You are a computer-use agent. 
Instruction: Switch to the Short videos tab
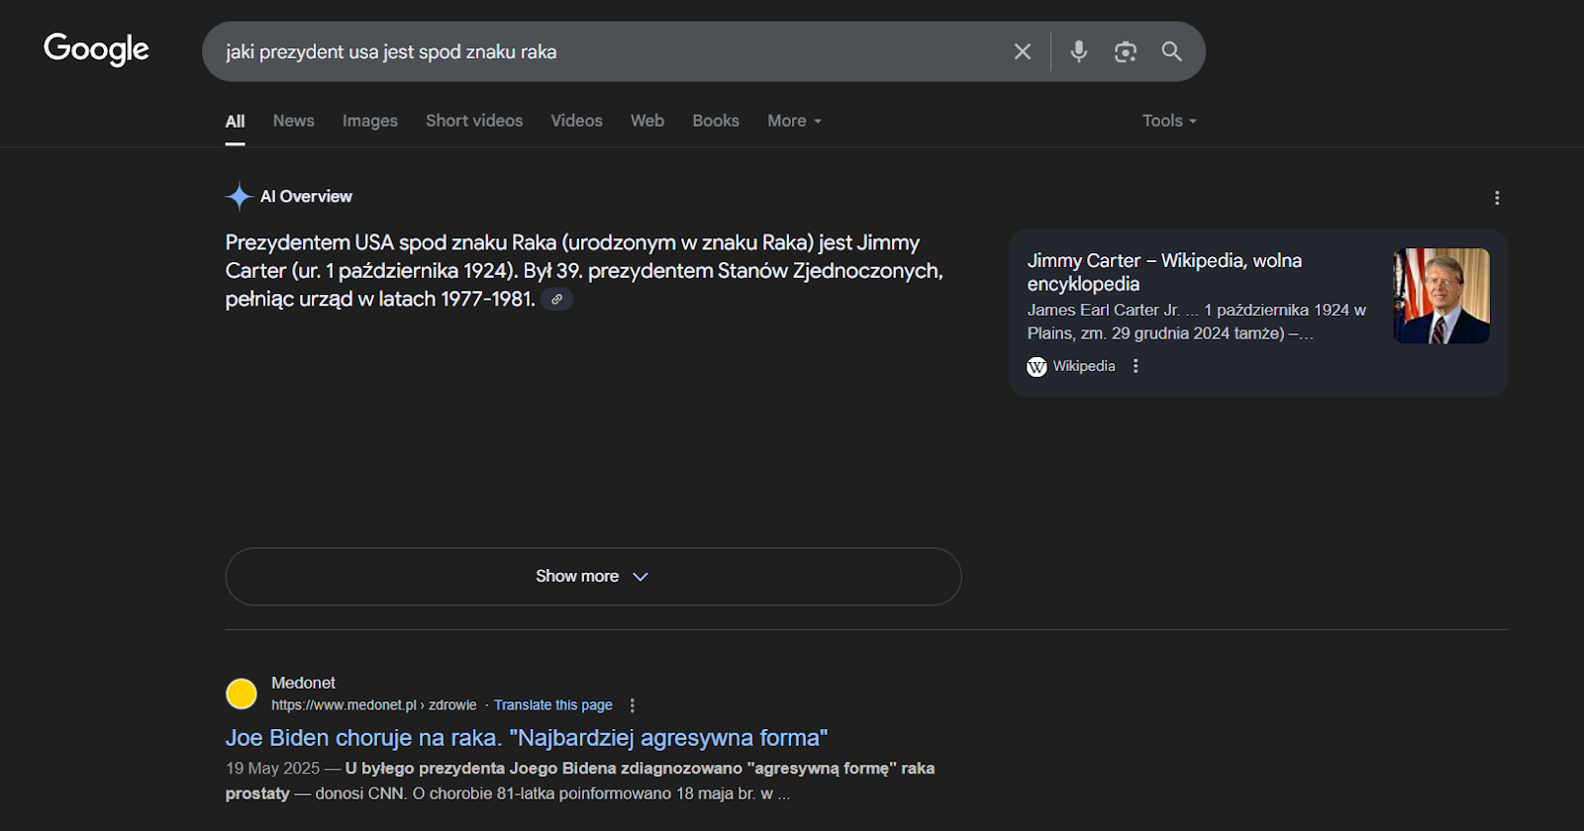pyautogui.click(x=474, y=121)
